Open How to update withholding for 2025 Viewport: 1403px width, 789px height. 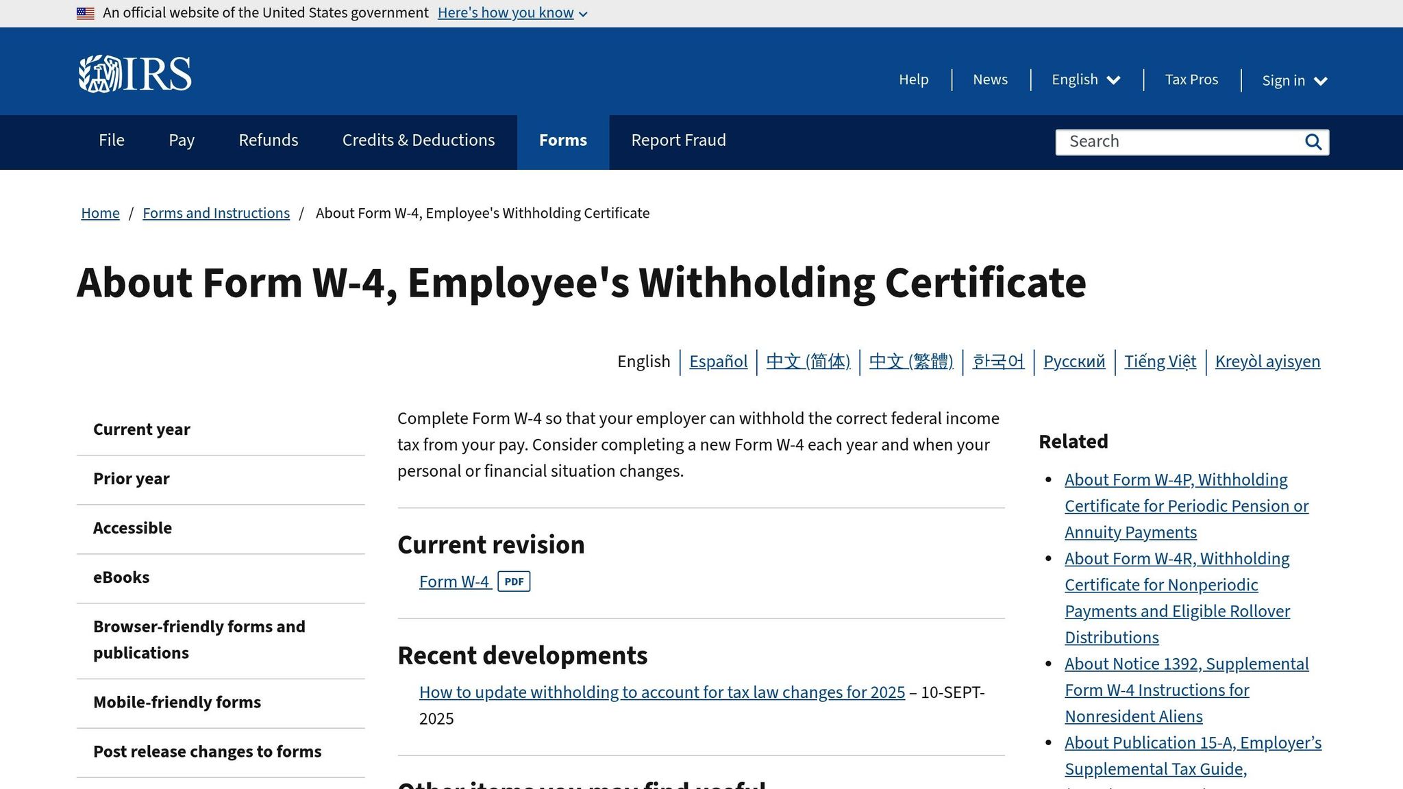pos(662,692)
